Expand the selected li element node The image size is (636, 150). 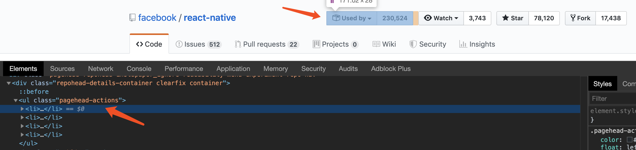(22, 109)
